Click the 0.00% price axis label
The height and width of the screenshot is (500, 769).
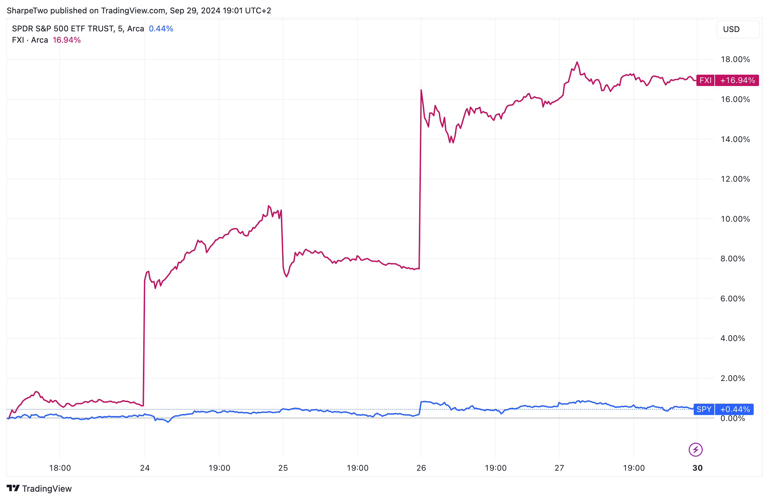pos(732,418)
